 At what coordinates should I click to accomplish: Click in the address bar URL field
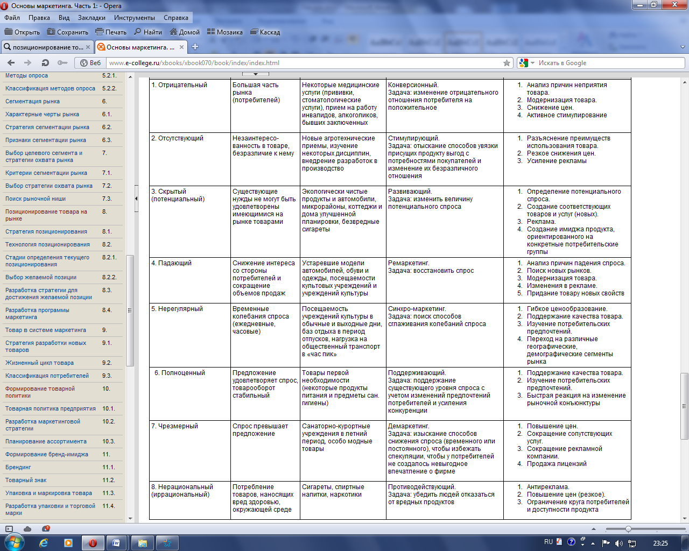(x=304, y=63)
